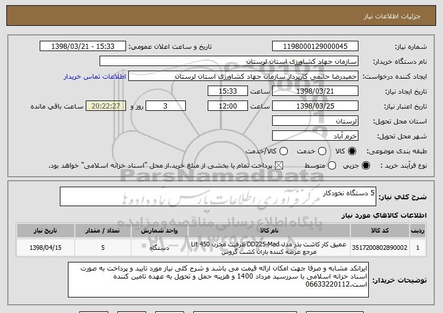The height and width of the screenshot is (313, 443).
Task: Select the جزیی purchase type radio
Action: [x=366, y=165]
